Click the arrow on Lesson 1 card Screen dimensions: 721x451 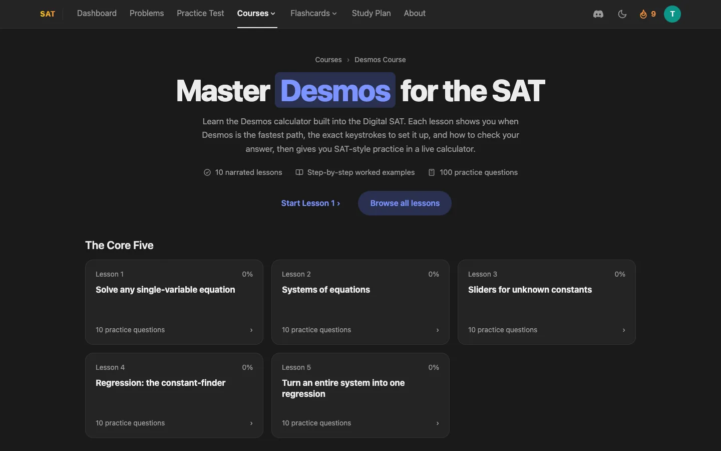pyautogui.click(x=251, y=330)
